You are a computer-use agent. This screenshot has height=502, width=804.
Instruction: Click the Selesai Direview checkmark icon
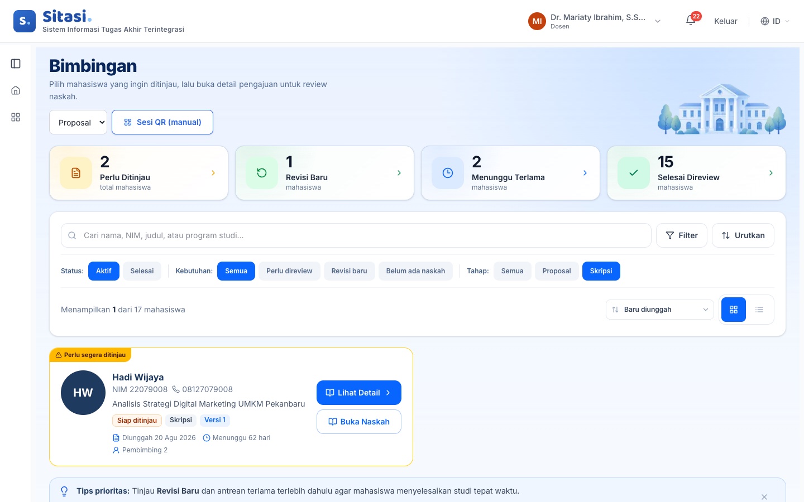(x=634, y=173)
